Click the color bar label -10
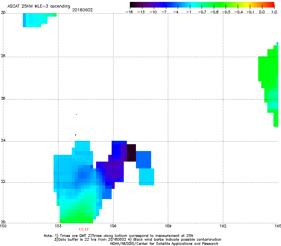This screenshot has height=246, width=281. (153, 12)
